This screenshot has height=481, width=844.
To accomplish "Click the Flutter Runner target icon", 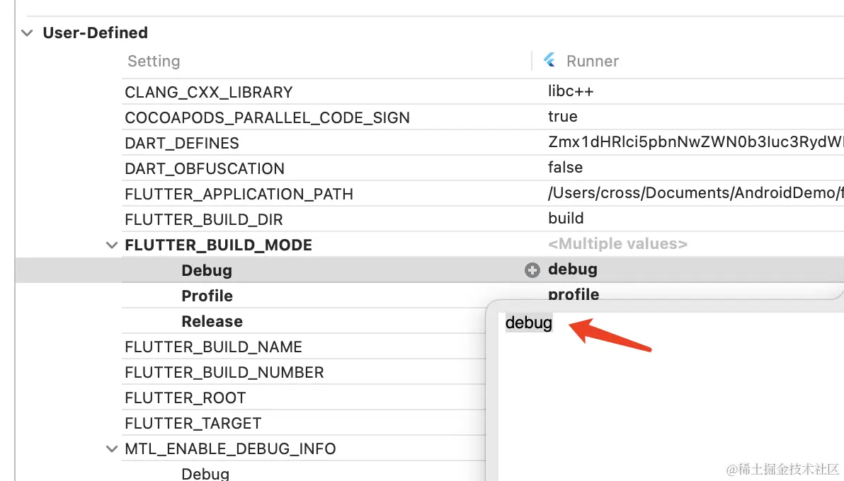I will [549, 59].
